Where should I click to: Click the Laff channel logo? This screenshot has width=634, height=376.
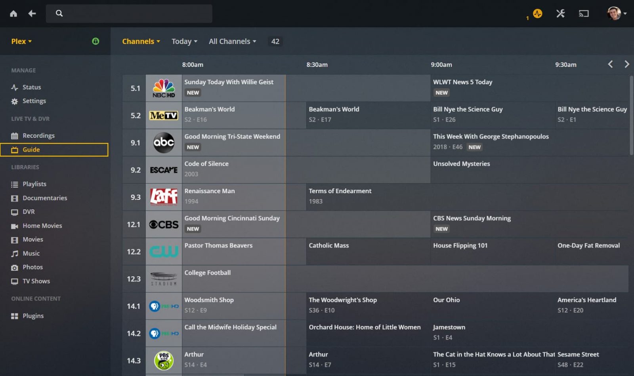pyautogui.click(x=164, y=197)
